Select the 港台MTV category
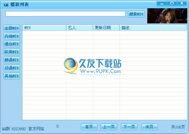Viewport: 189px width, 134px height. (x=12, y=44)
